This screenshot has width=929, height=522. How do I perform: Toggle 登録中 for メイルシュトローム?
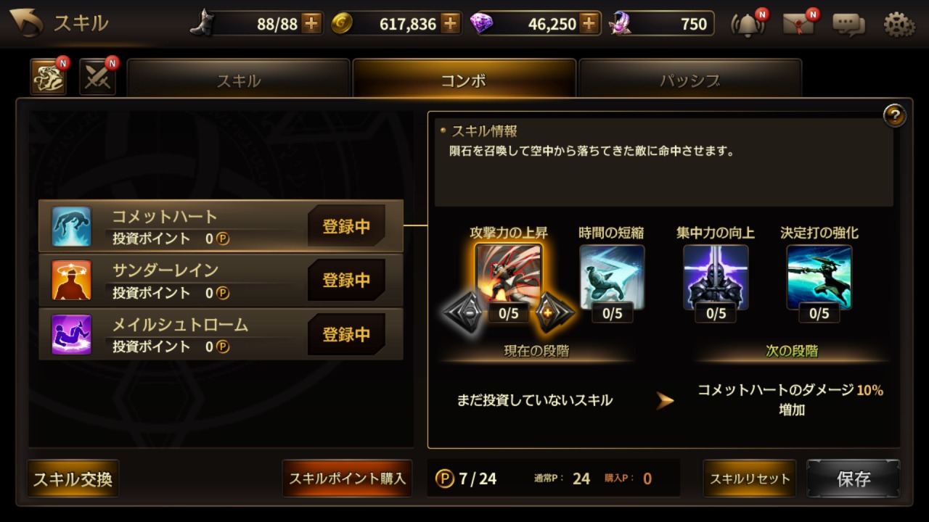[346, 334]
